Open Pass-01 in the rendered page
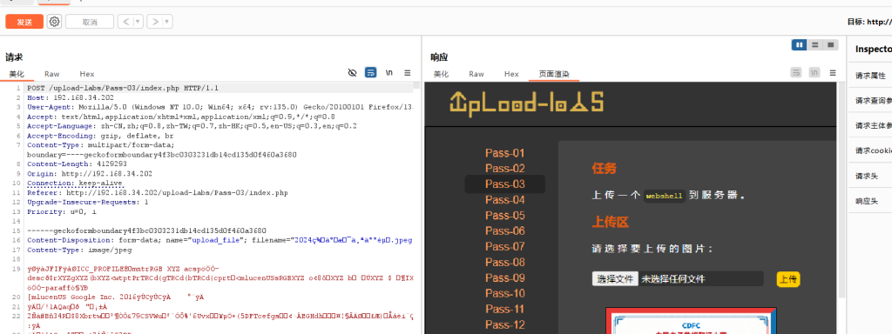 504,153
